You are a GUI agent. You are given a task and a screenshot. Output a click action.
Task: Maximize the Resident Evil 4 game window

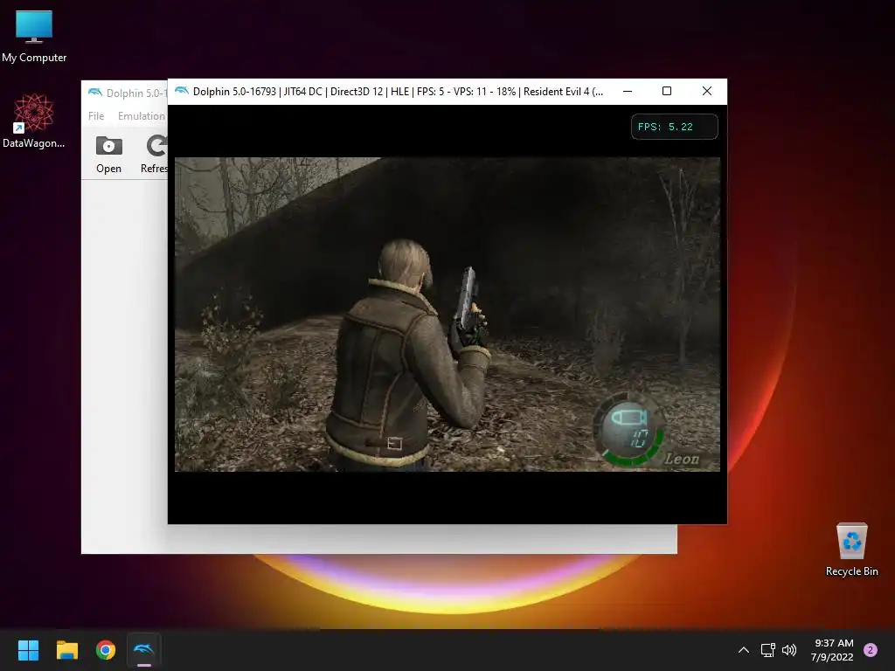click(667, 91)
